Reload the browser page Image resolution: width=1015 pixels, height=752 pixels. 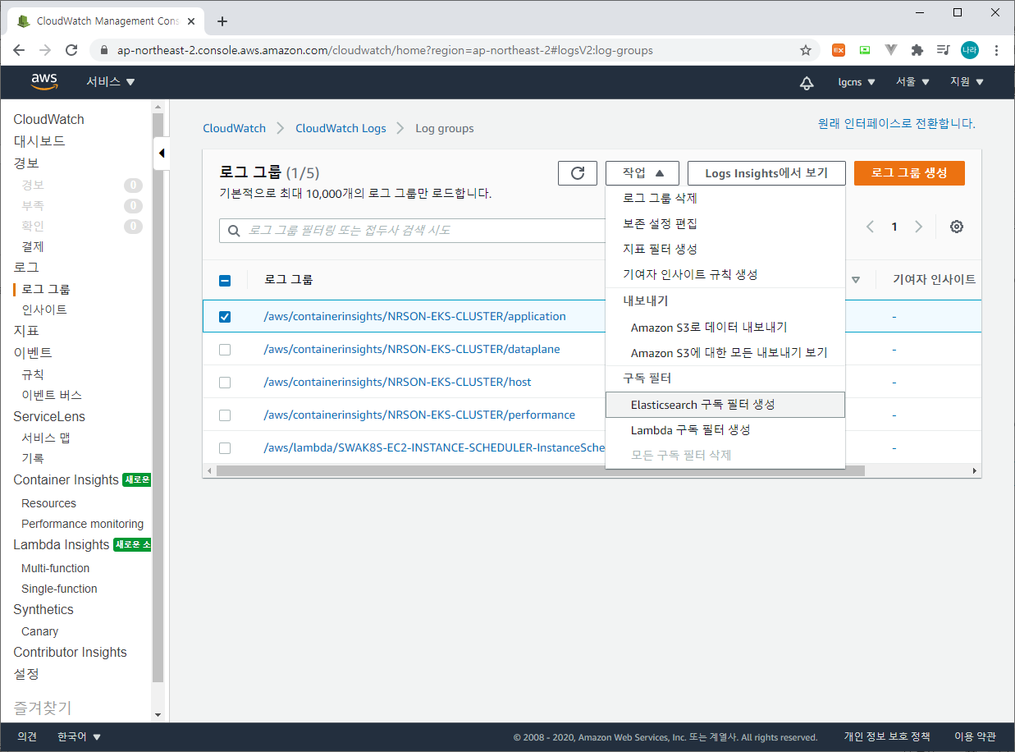tap(71, 50)
